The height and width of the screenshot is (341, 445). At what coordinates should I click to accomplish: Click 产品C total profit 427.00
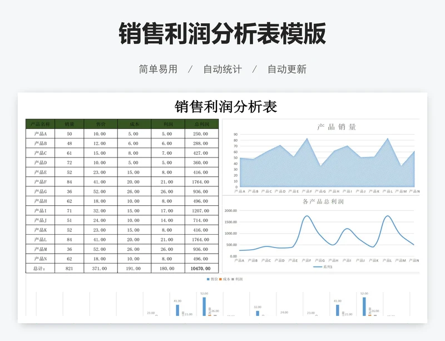click(x=202, y=153)
